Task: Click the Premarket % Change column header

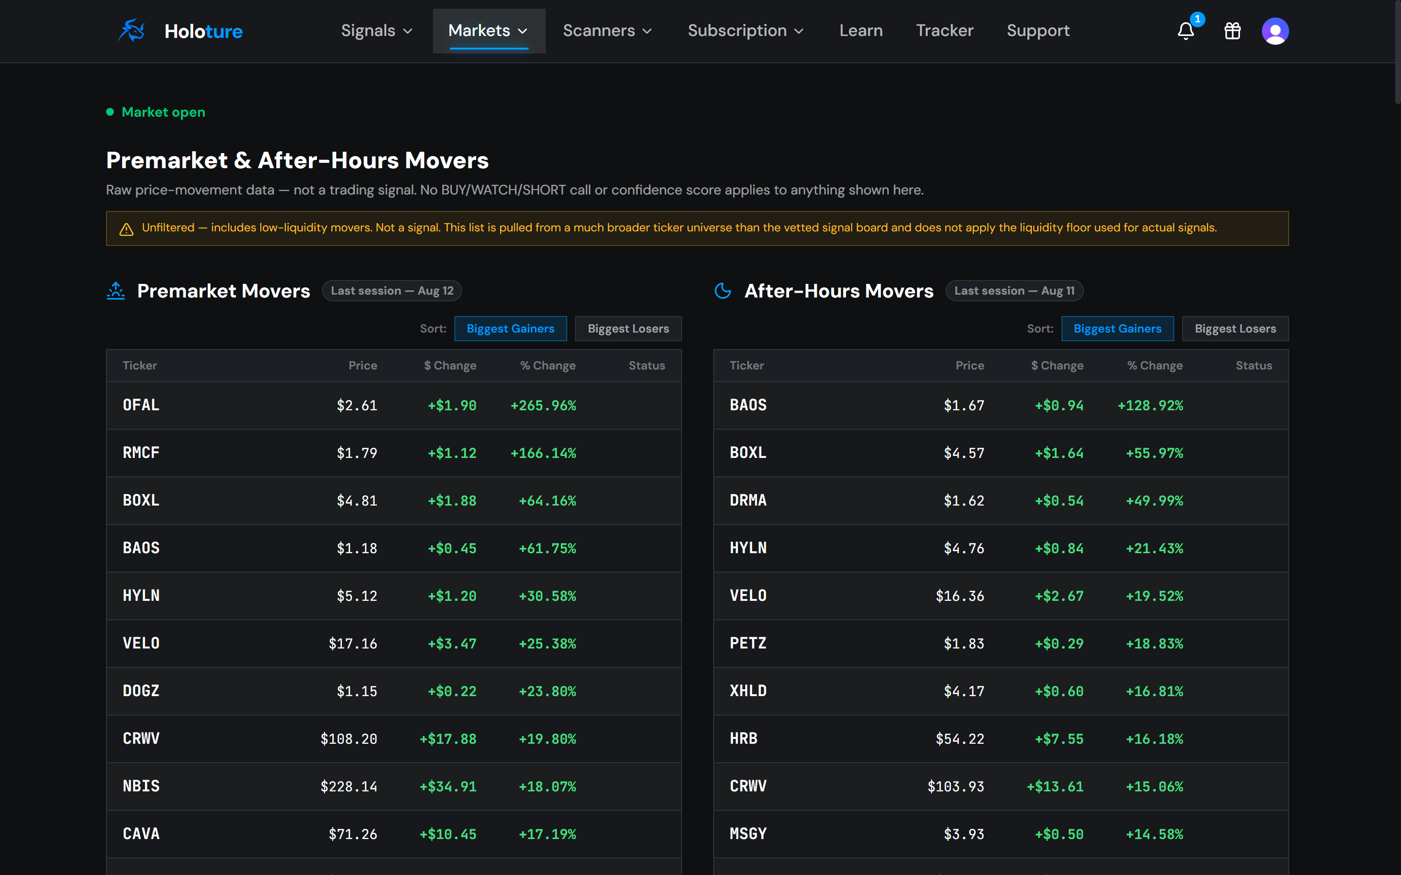Action: tap(548, 365)
